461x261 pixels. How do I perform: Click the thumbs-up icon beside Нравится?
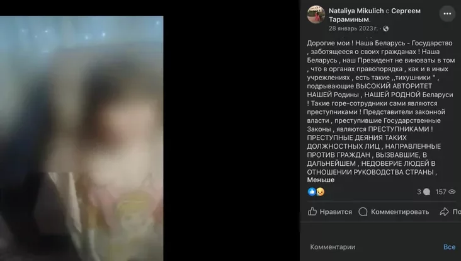point(312,211)
